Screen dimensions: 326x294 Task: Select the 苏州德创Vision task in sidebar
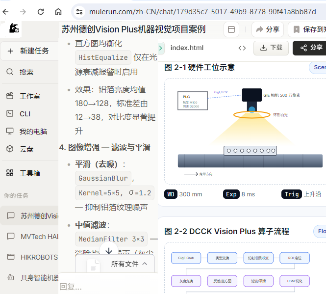[x=29, y=215]
